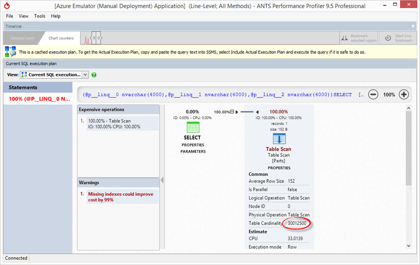Viewport: 420px width, 265px height.
Task: Click the vertical scrollbar thumb
Action: click(408, 148)
